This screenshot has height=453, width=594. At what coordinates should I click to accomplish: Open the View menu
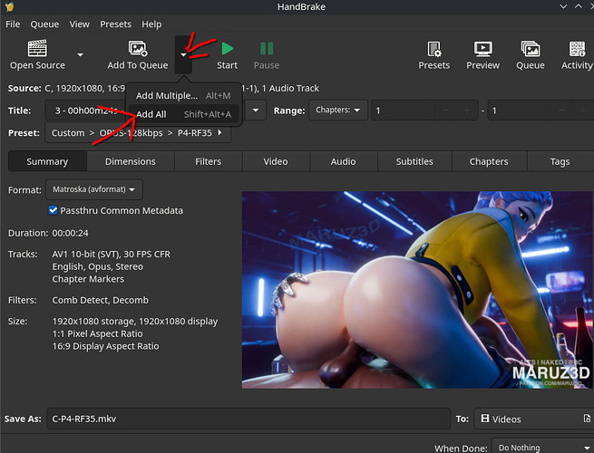coord(80,24)
